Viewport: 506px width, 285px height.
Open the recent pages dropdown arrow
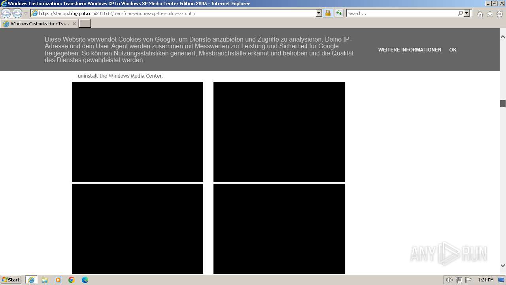(x=26, y=13)
